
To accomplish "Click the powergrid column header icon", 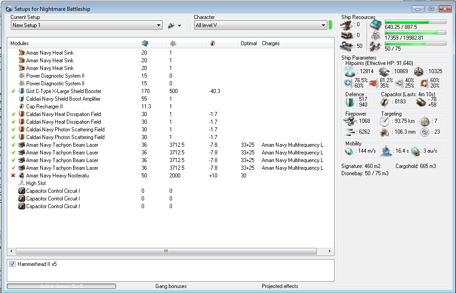I will click(172, 43).
